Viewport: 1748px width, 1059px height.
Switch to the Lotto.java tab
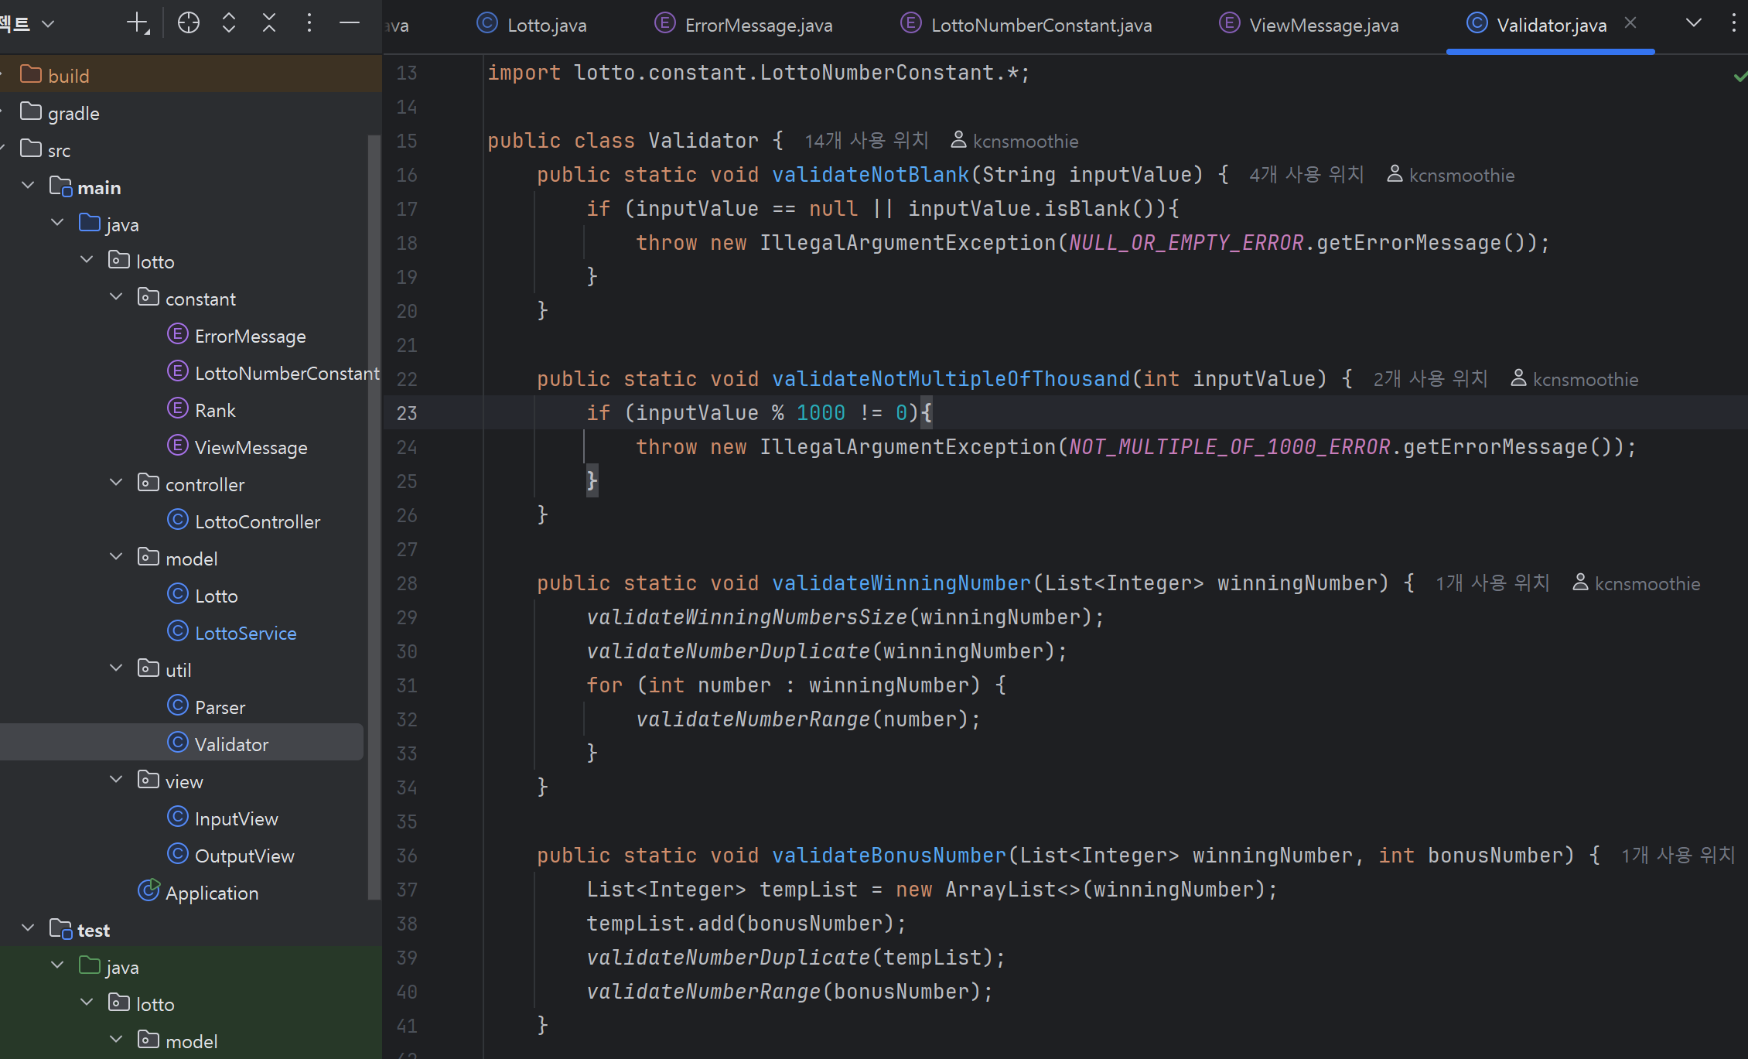coord(546,26)
